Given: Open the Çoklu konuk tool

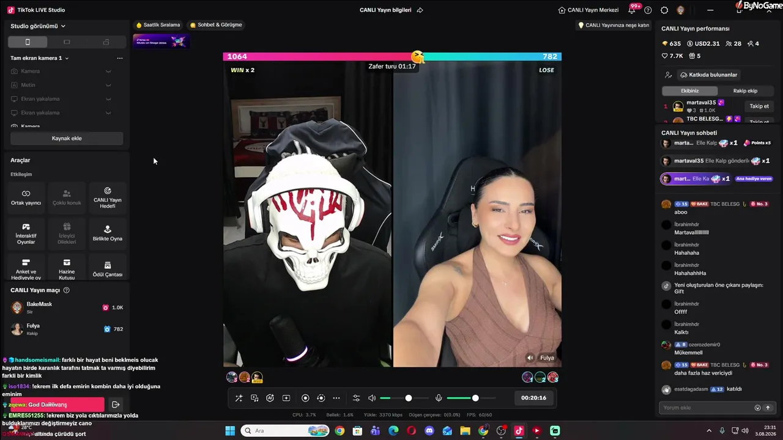Looking at the screenshot, I should (67, 197).
